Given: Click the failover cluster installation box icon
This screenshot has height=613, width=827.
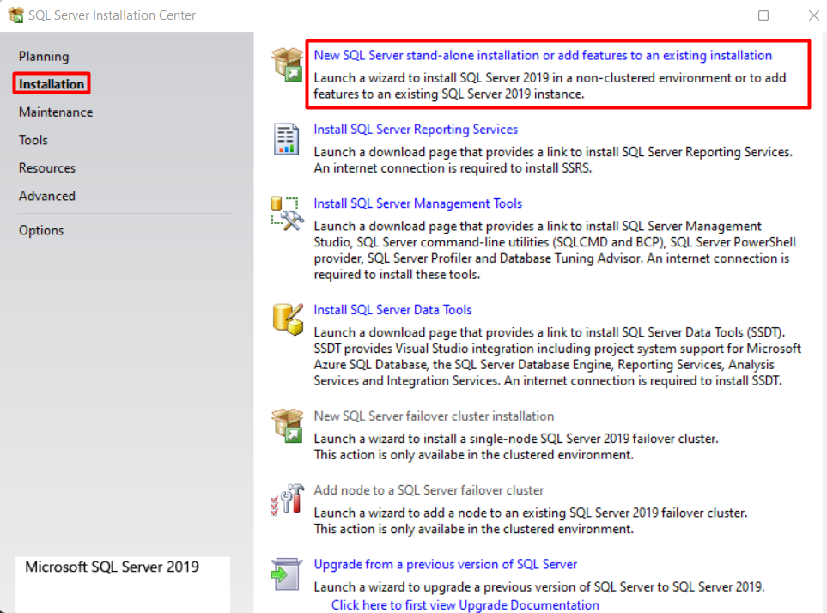Looking at the screenshot, I should click(x=288, y=425).
